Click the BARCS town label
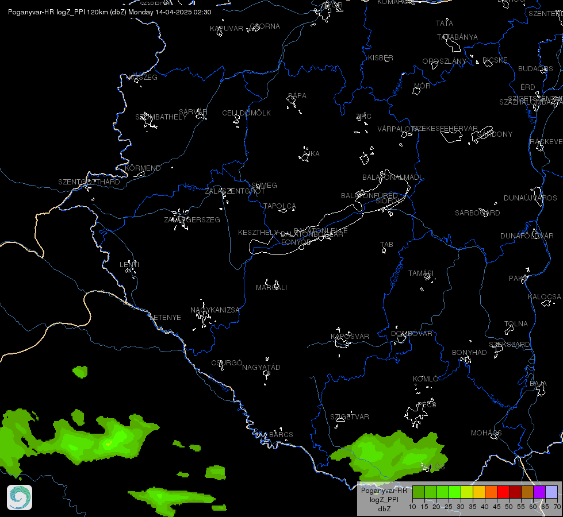The height and width of the screenshot is (517, 563). 281,434
